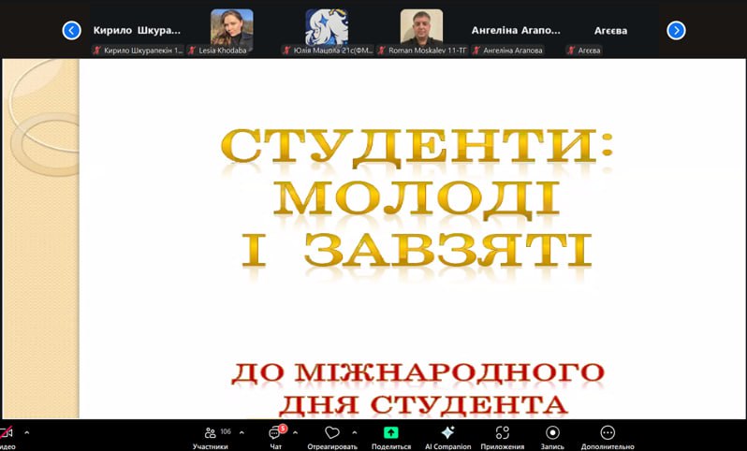
Task: Select Roman Moskalev video thumbnail
Action: click(421, 28)
